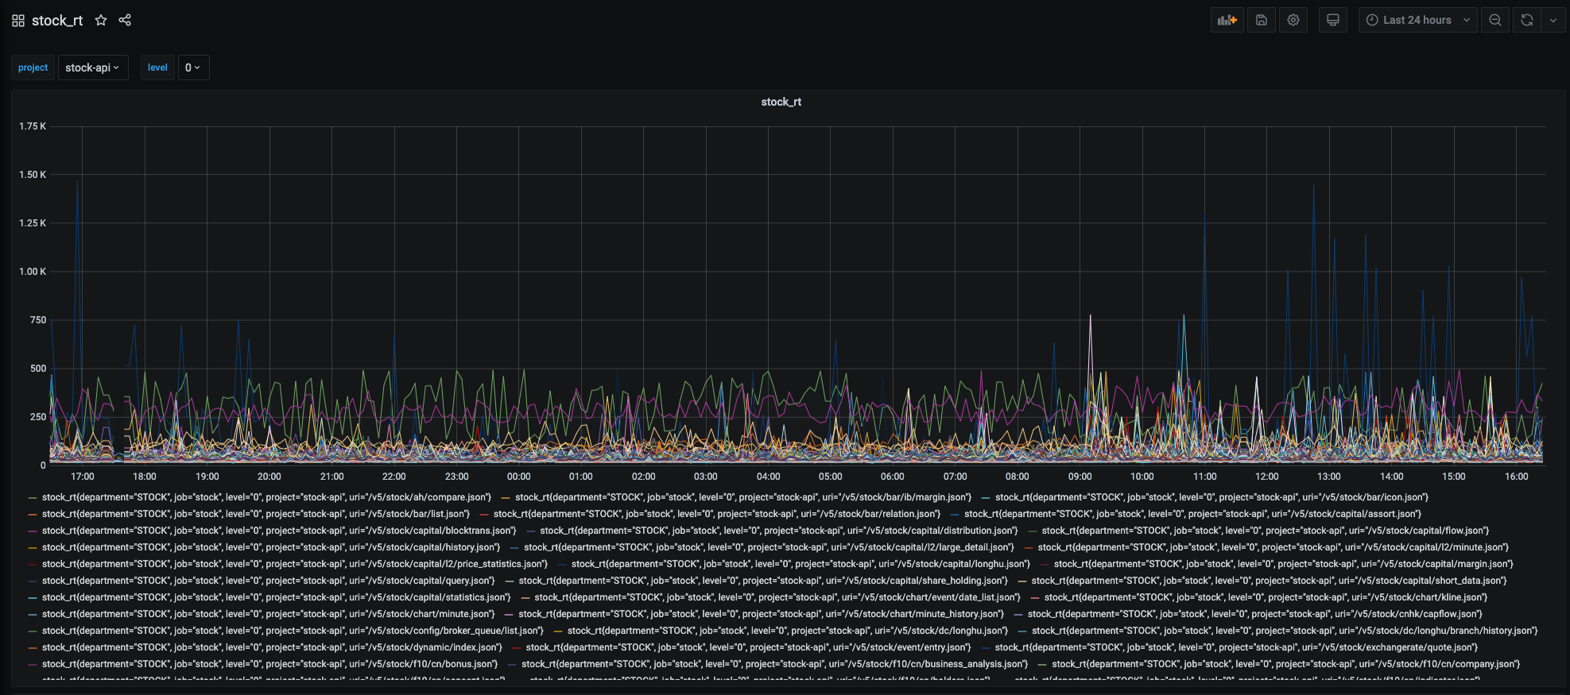Select dc/longhu/branch/history.json legend entry
This screenshot has width=1570, height=695.
tap(1285, 631)
